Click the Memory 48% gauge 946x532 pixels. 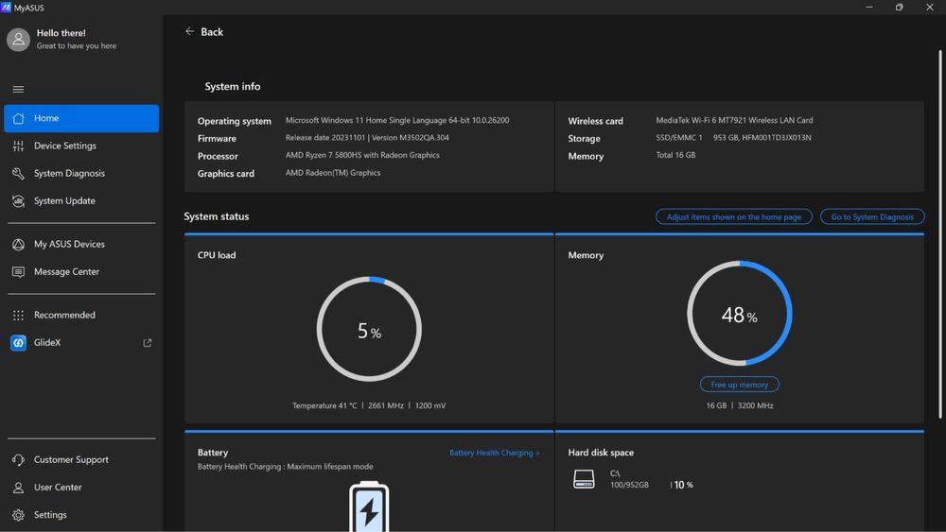(739, 314)
